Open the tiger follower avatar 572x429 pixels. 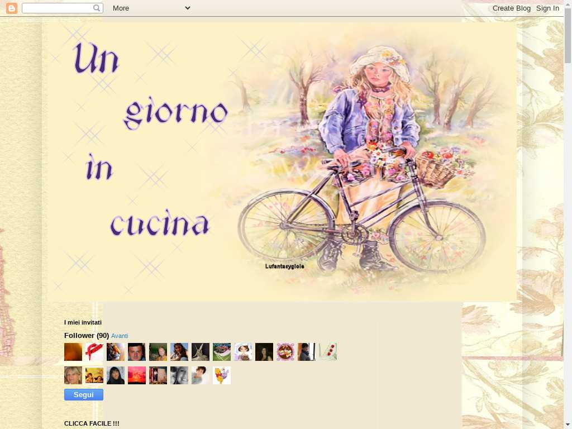tap(116, 352)
